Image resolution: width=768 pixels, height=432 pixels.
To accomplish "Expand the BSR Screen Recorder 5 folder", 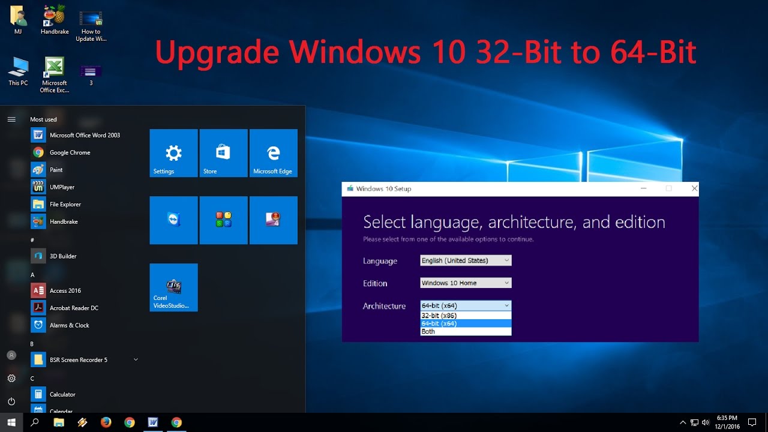I will click(x=136, y=359).
